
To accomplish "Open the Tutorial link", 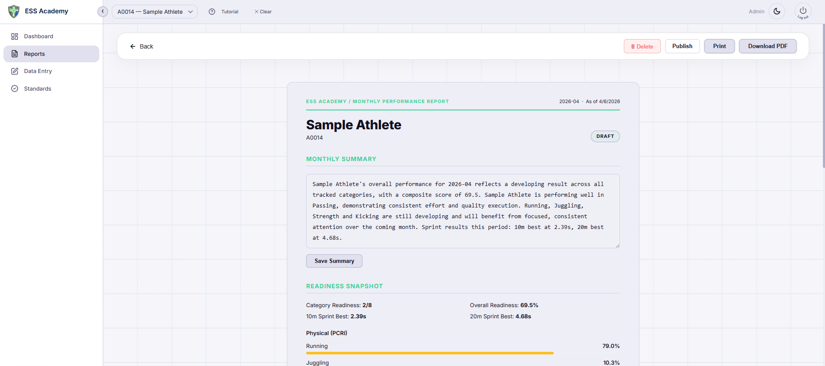I will 230,12.
